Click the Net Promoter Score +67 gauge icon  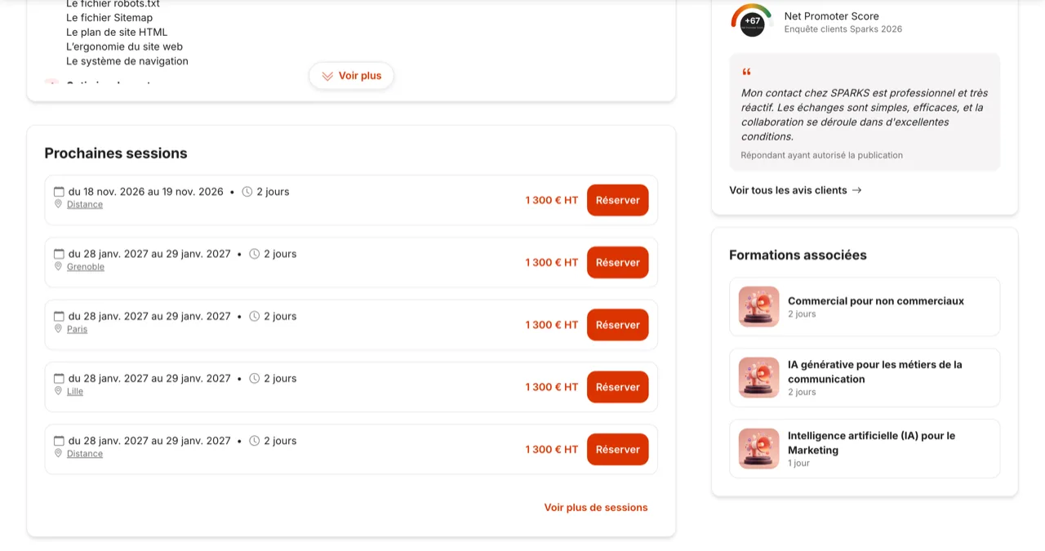tap(752, 20)
